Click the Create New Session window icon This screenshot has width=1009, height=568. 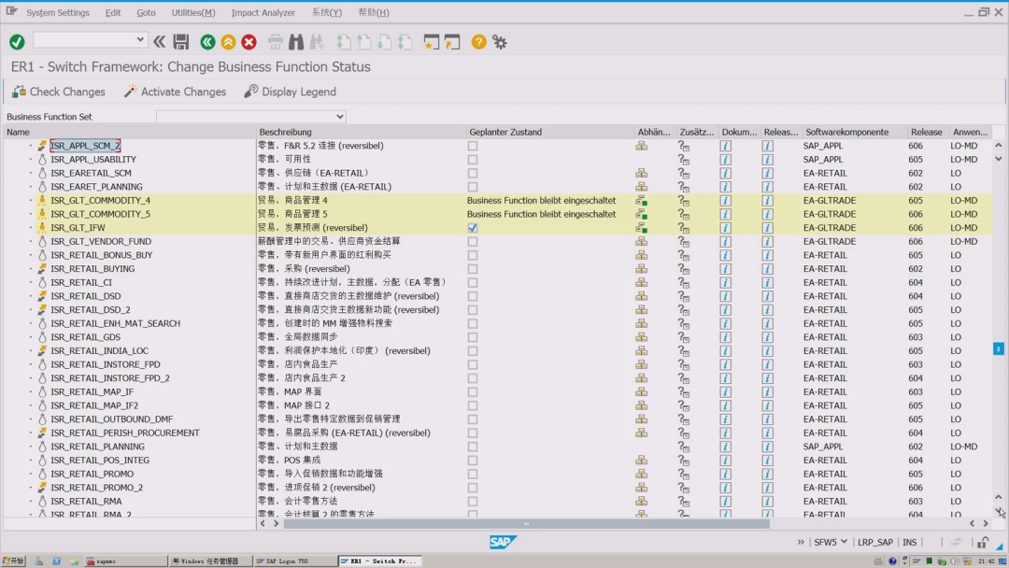(x=431, y=42)
